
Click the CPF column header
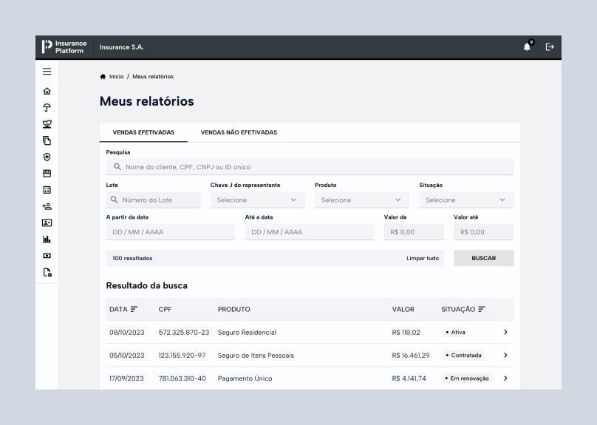click(165, 309)
